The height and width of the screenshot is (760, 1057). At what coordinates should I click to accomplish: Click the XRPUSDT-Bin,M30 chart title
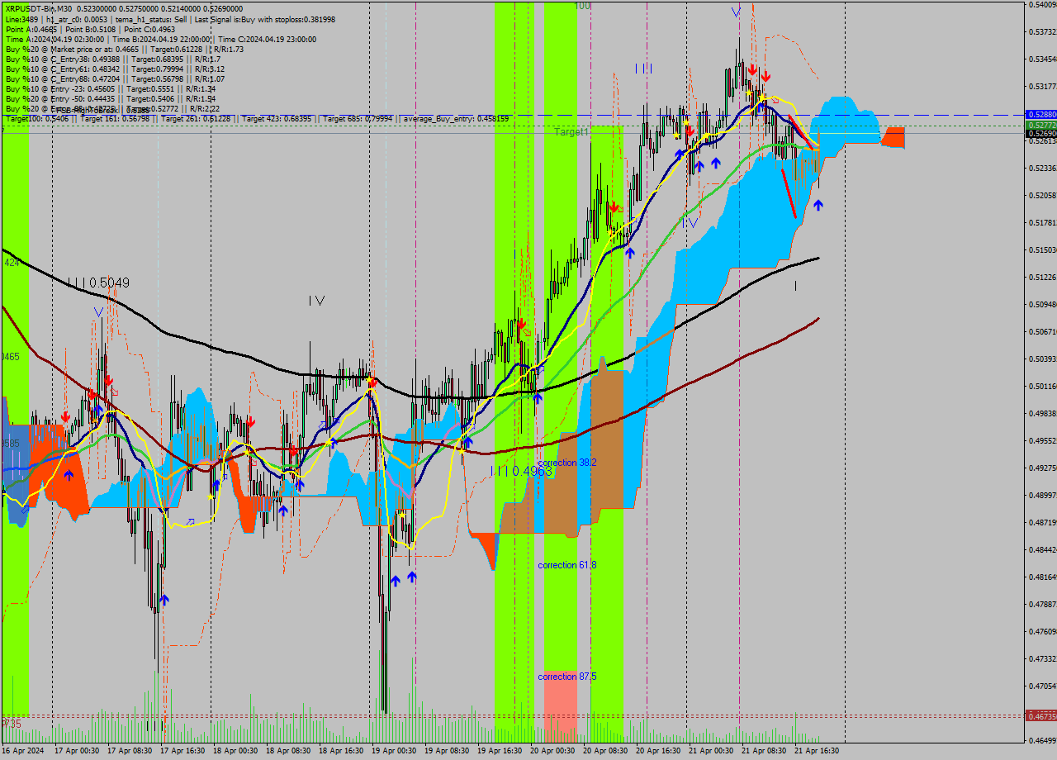pos(39,8)
